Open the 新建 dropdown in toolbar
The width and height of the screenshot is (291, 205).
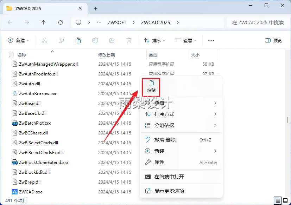coord(18,40)
